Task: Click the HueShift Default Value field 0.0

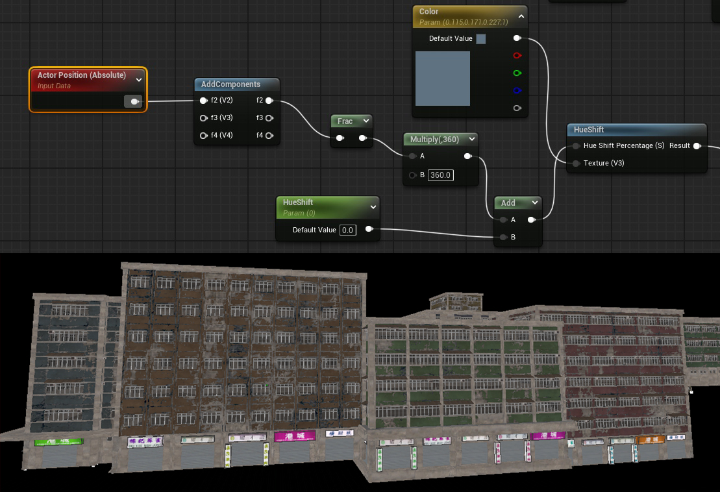Action: [347, 230]
